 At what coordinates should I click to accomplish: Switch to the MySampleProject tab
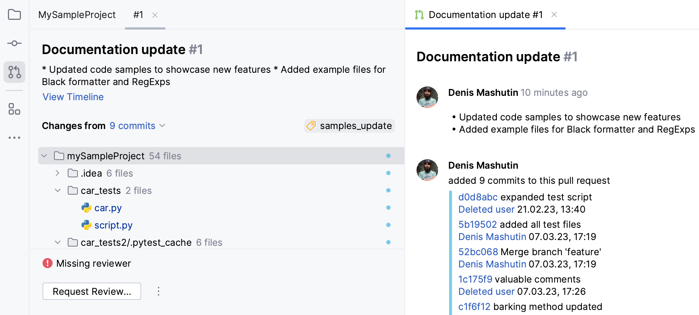coord(77,15)
